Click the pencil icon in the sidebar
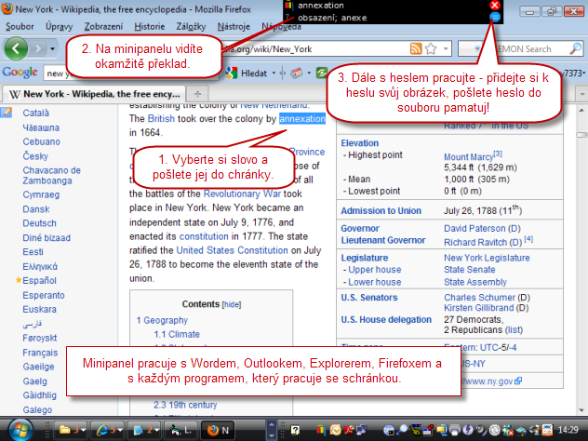 (x=6, y=113)
